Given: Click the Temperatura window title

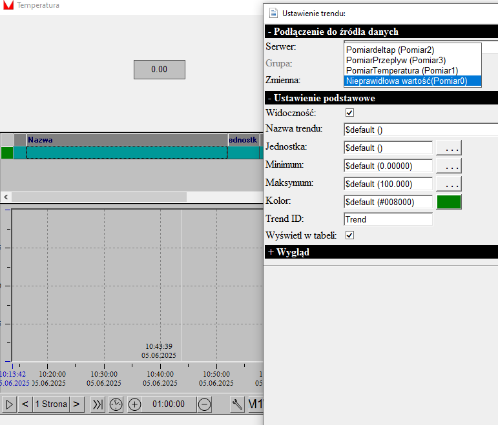Looking at the screenshot, I should 38,5.
